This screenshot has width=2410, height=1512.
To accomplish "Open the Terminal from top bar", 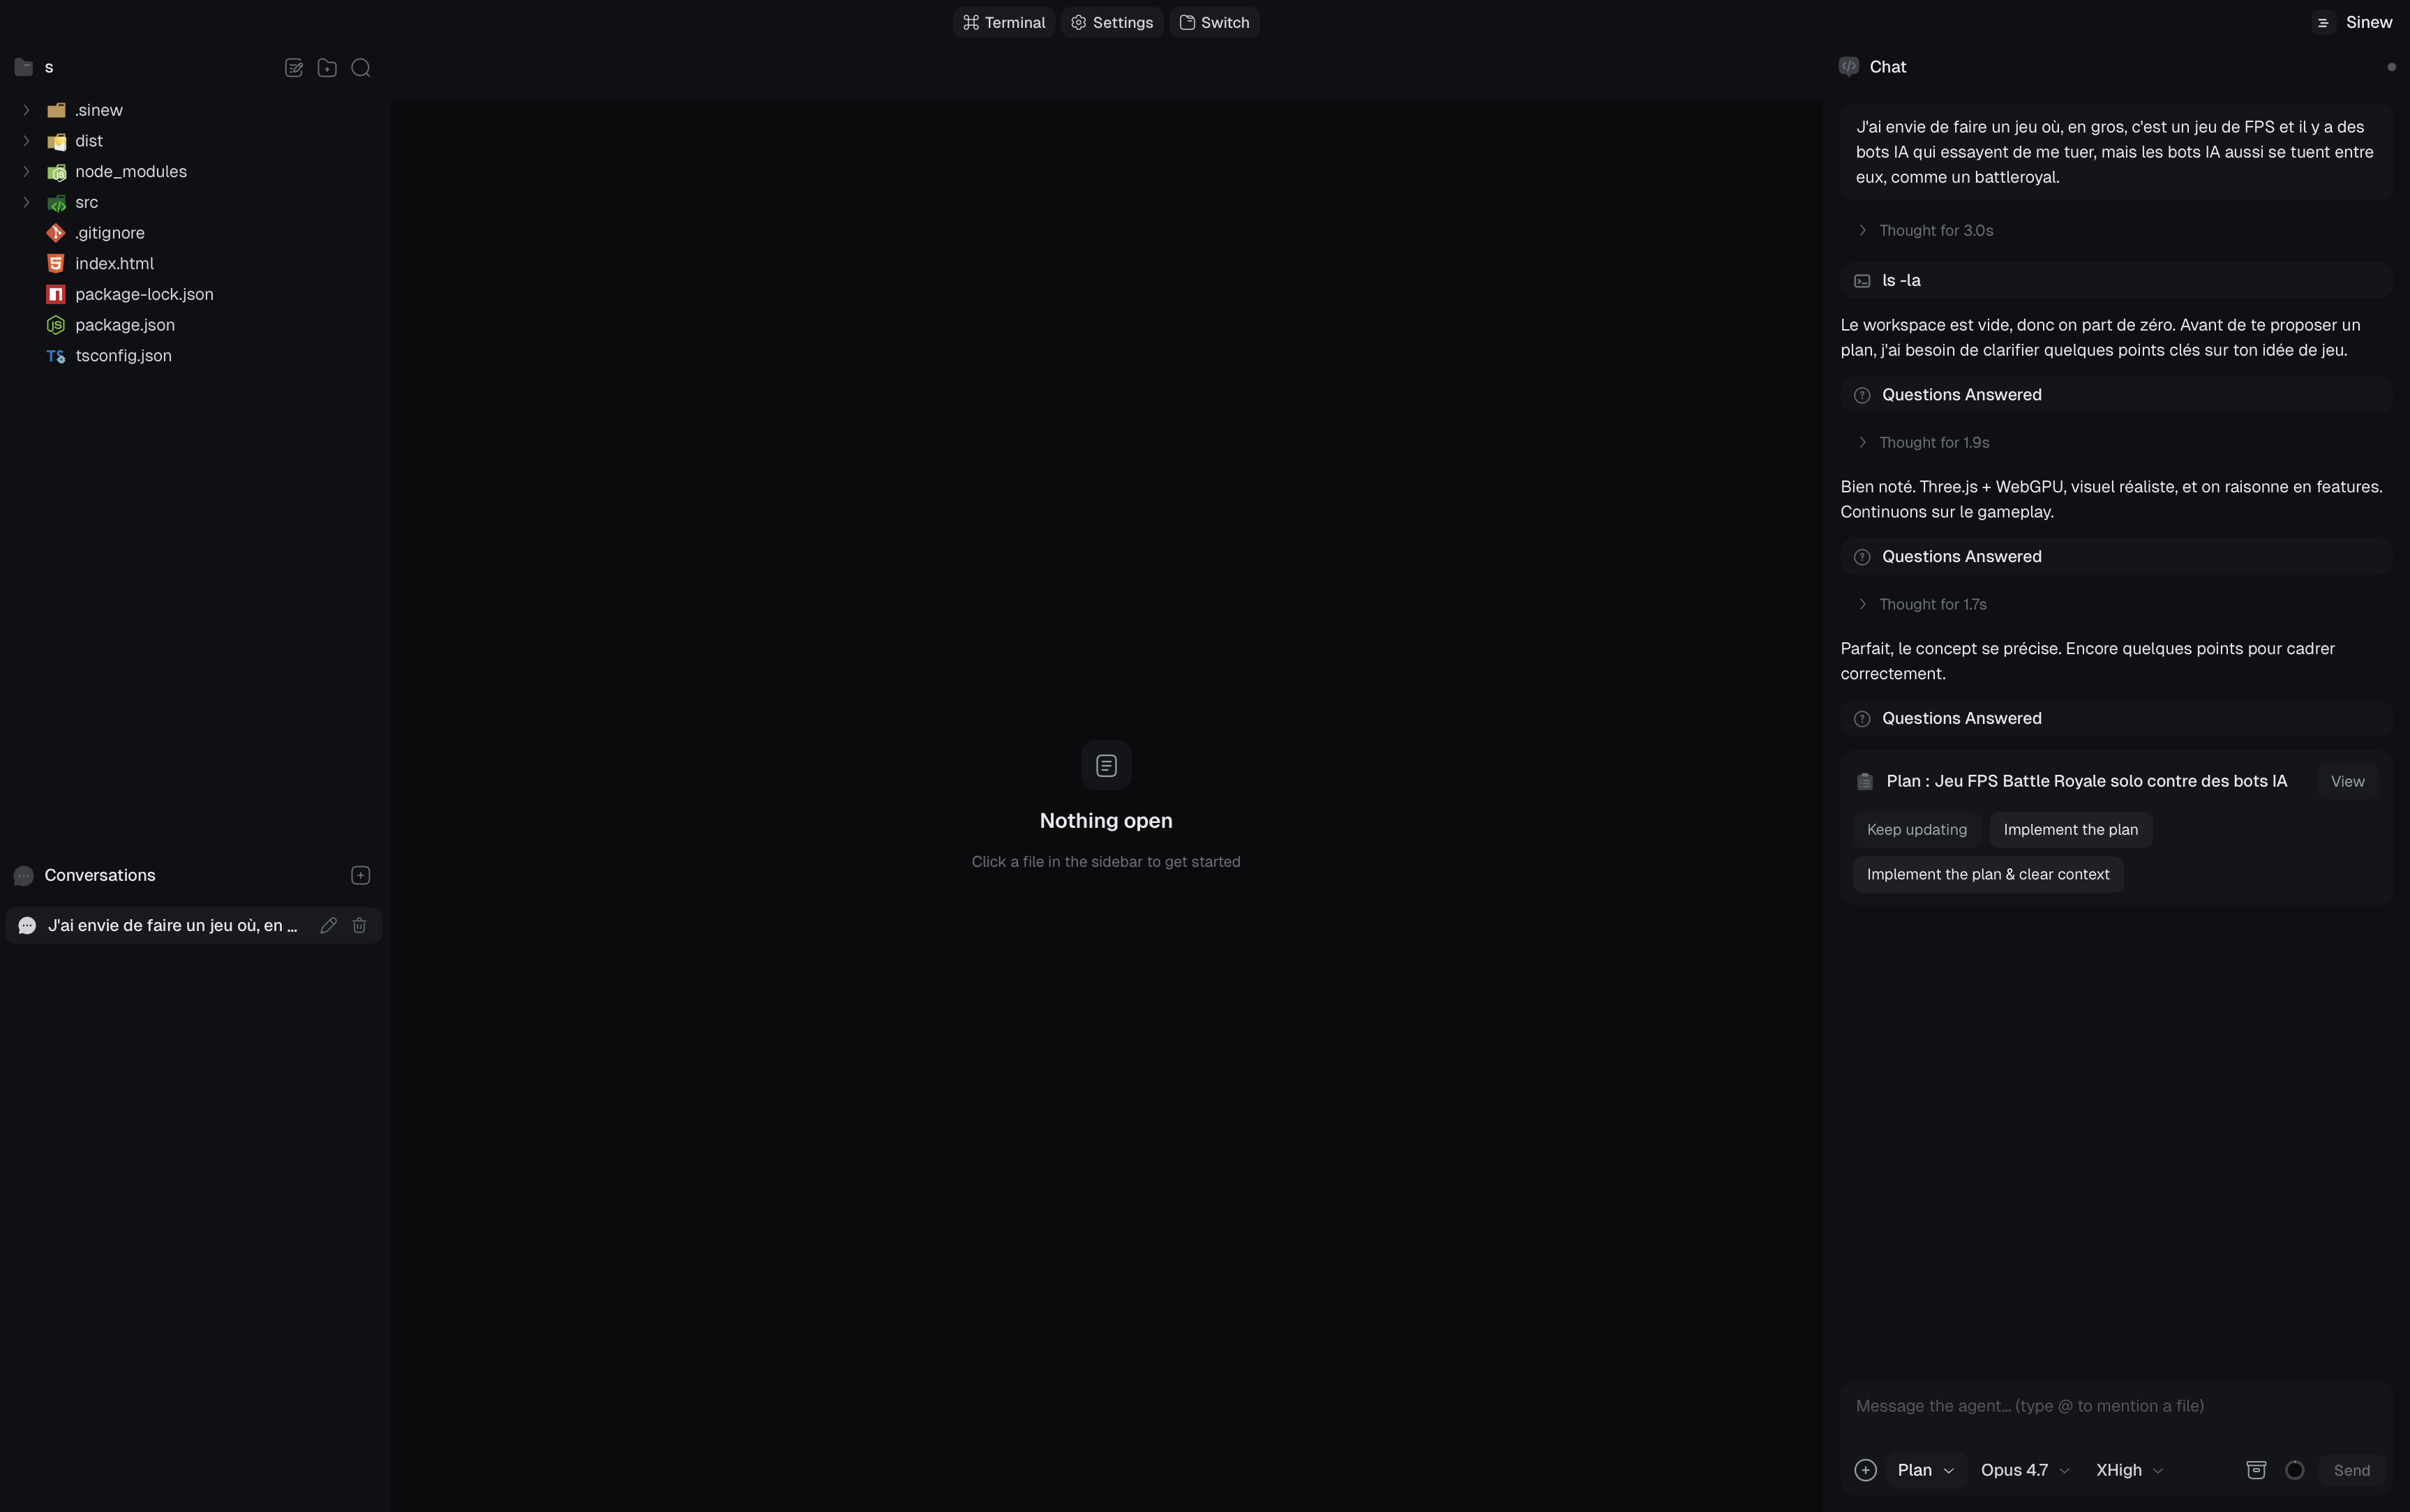I will 1003,22.
